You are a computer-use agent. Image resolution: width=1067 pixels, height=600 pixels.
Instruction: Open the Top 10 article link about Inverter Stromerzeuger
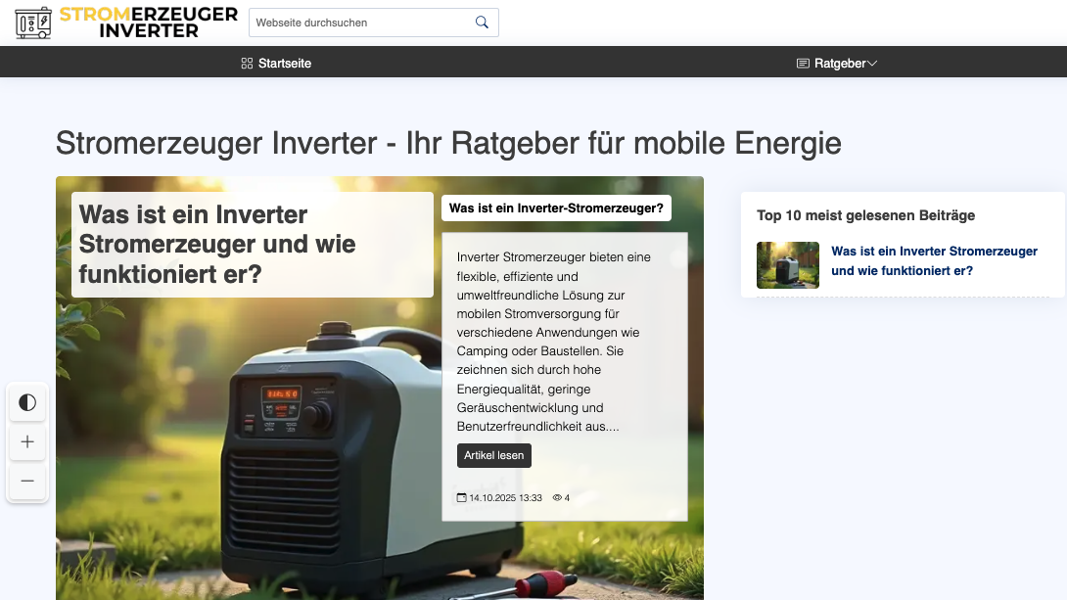tap(934, 260)
